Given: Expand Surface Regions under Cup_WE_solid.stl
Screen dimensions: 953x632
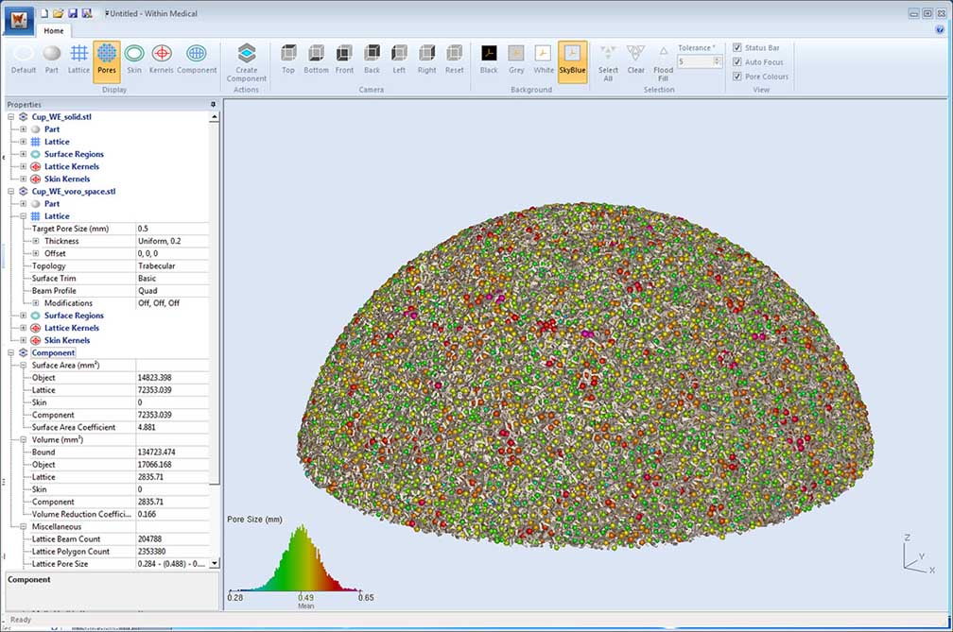Looking at the screenshot, I should 24,154.
